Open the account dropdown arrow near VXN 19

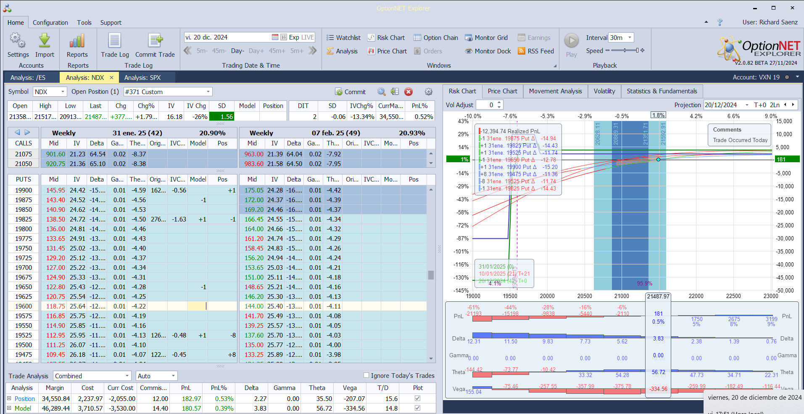(797, 77)
